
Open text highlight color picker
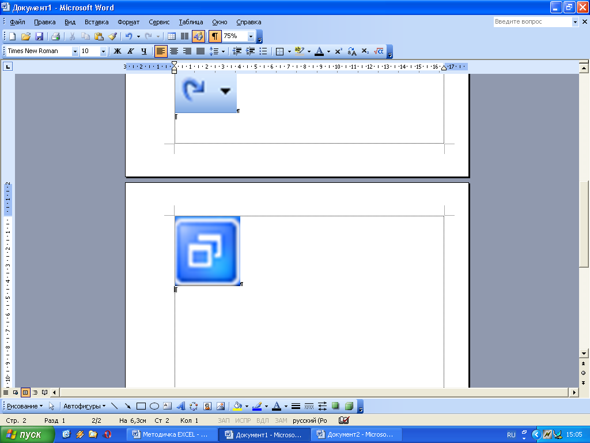click(x=309, y=51)
